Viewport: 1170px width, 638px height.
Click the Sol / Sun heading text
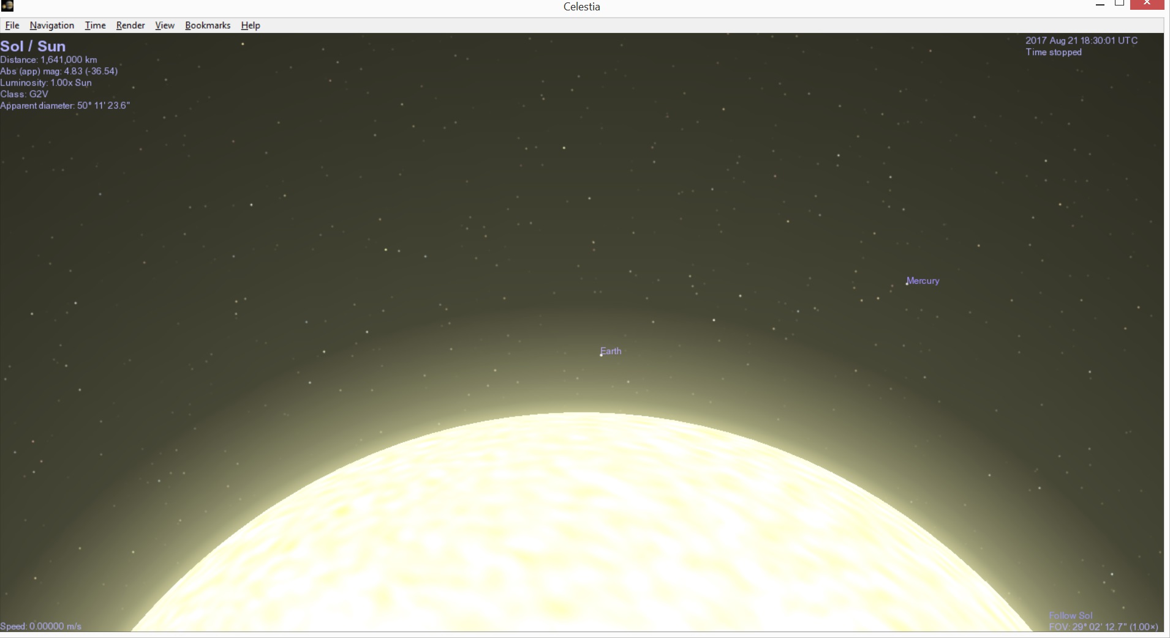(x=33, y=46)
